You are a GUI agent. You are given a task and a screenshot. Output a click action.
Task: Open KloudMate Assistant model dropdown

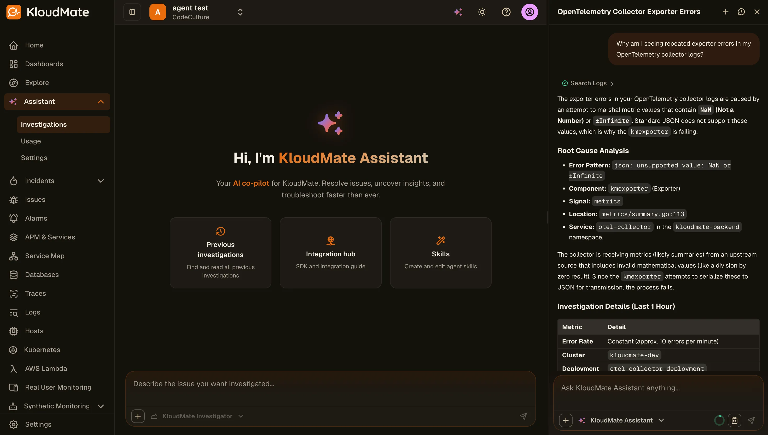[621, 420]
